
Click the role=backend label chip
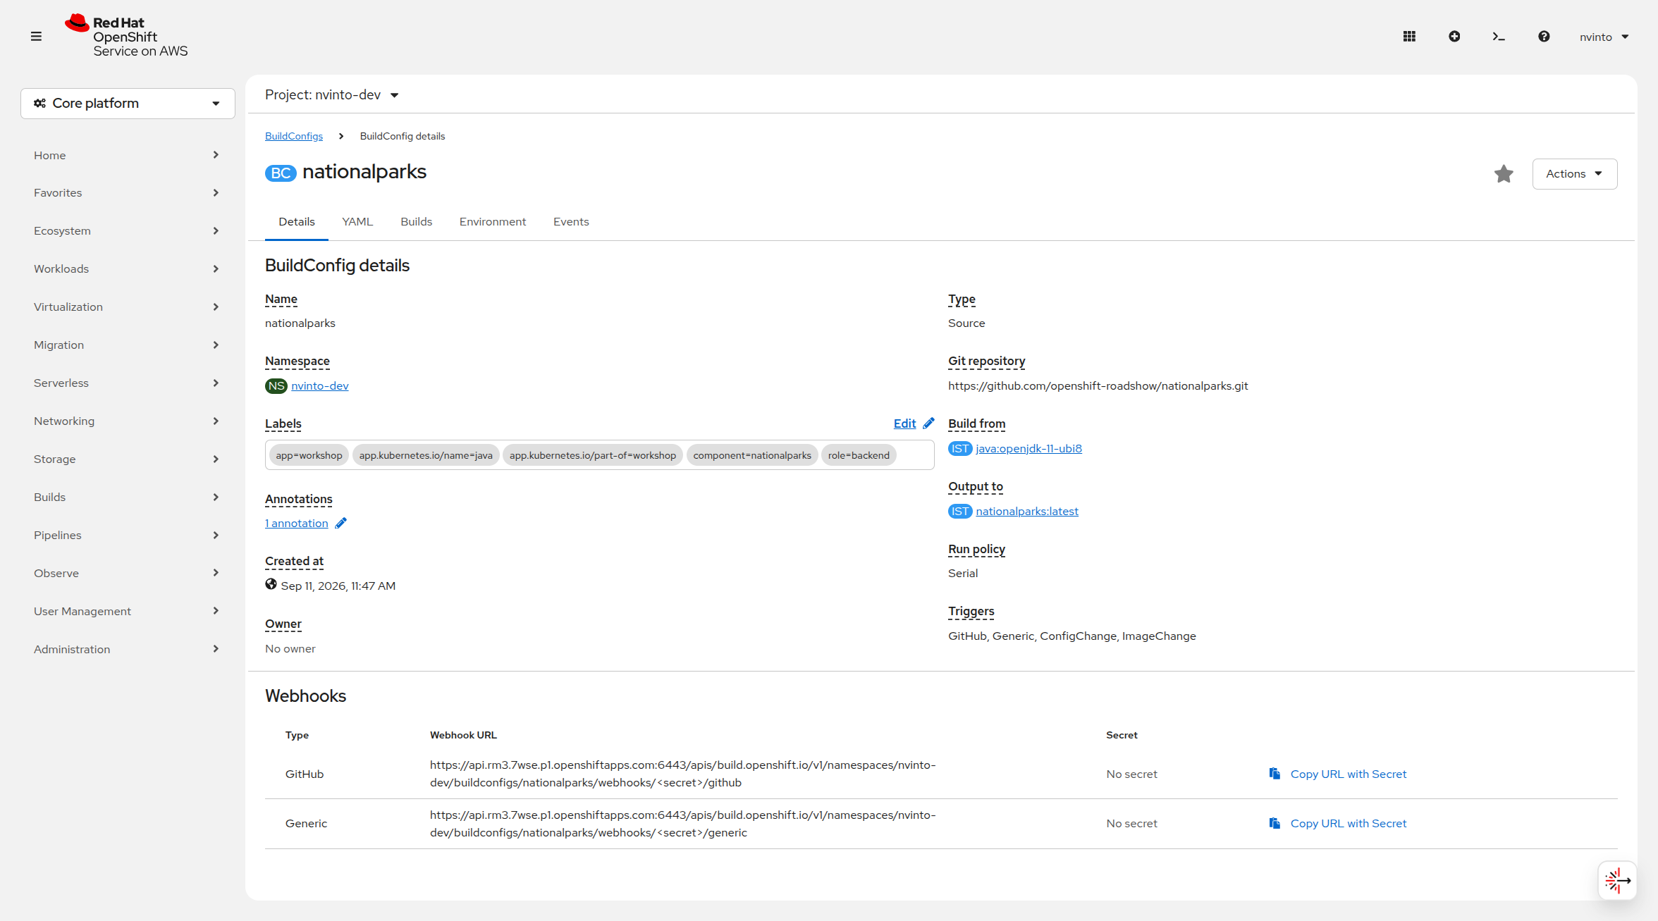point(859,455)
